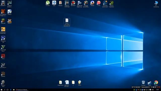Open File Explorer from the taskbar

(x=14, y=90)
